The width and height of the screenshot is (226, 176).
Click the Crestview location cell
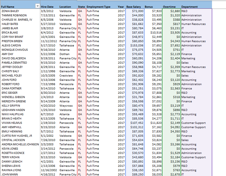(x=66, y=76)
